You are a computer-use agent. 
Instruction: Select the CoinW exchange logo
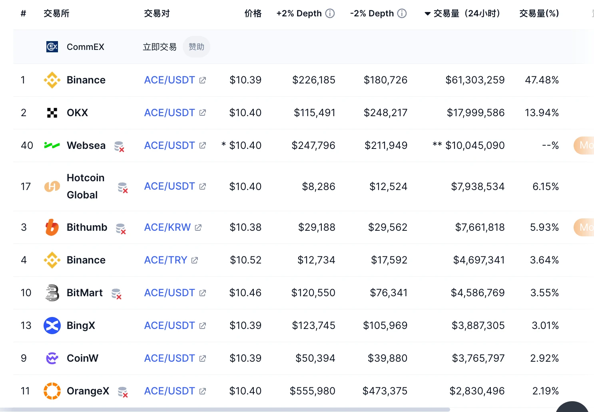(x=52, y=358)
